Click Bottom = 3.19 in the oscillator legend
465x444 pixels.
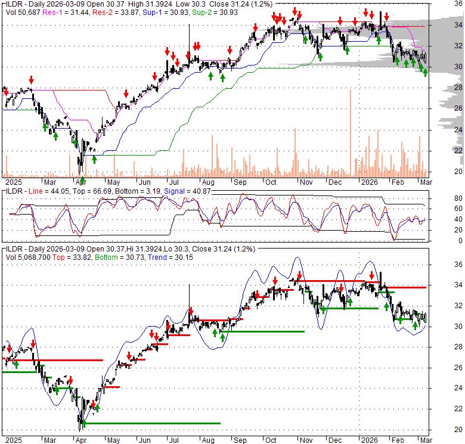[138, 191]
